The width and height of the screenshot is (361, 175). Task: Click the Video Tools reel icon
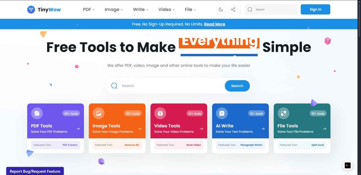(160, 113)
